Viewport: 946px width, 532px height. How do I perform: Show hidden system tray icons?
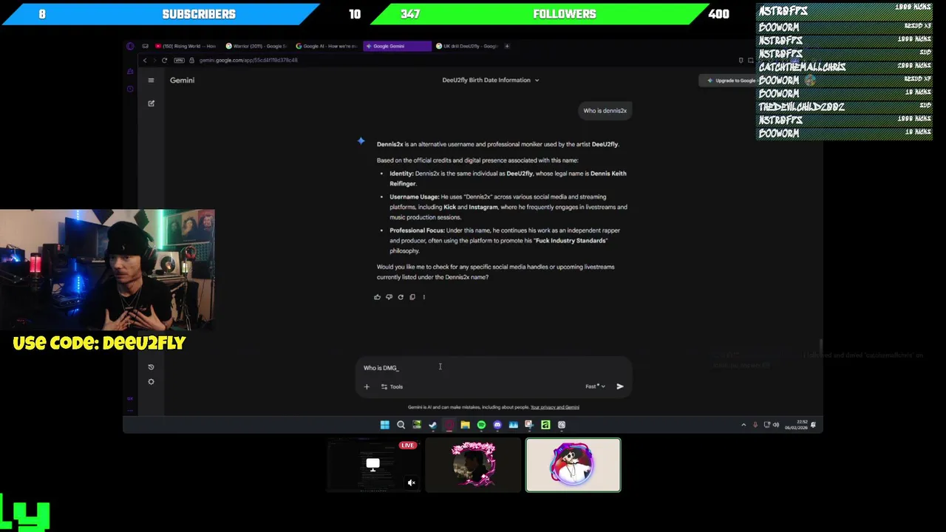pyautogui.click(x=743, y=425)
